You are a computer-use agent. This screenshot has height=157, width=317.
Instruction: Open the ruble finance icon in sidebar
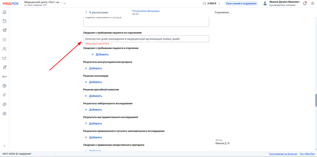tap(4, 95)
